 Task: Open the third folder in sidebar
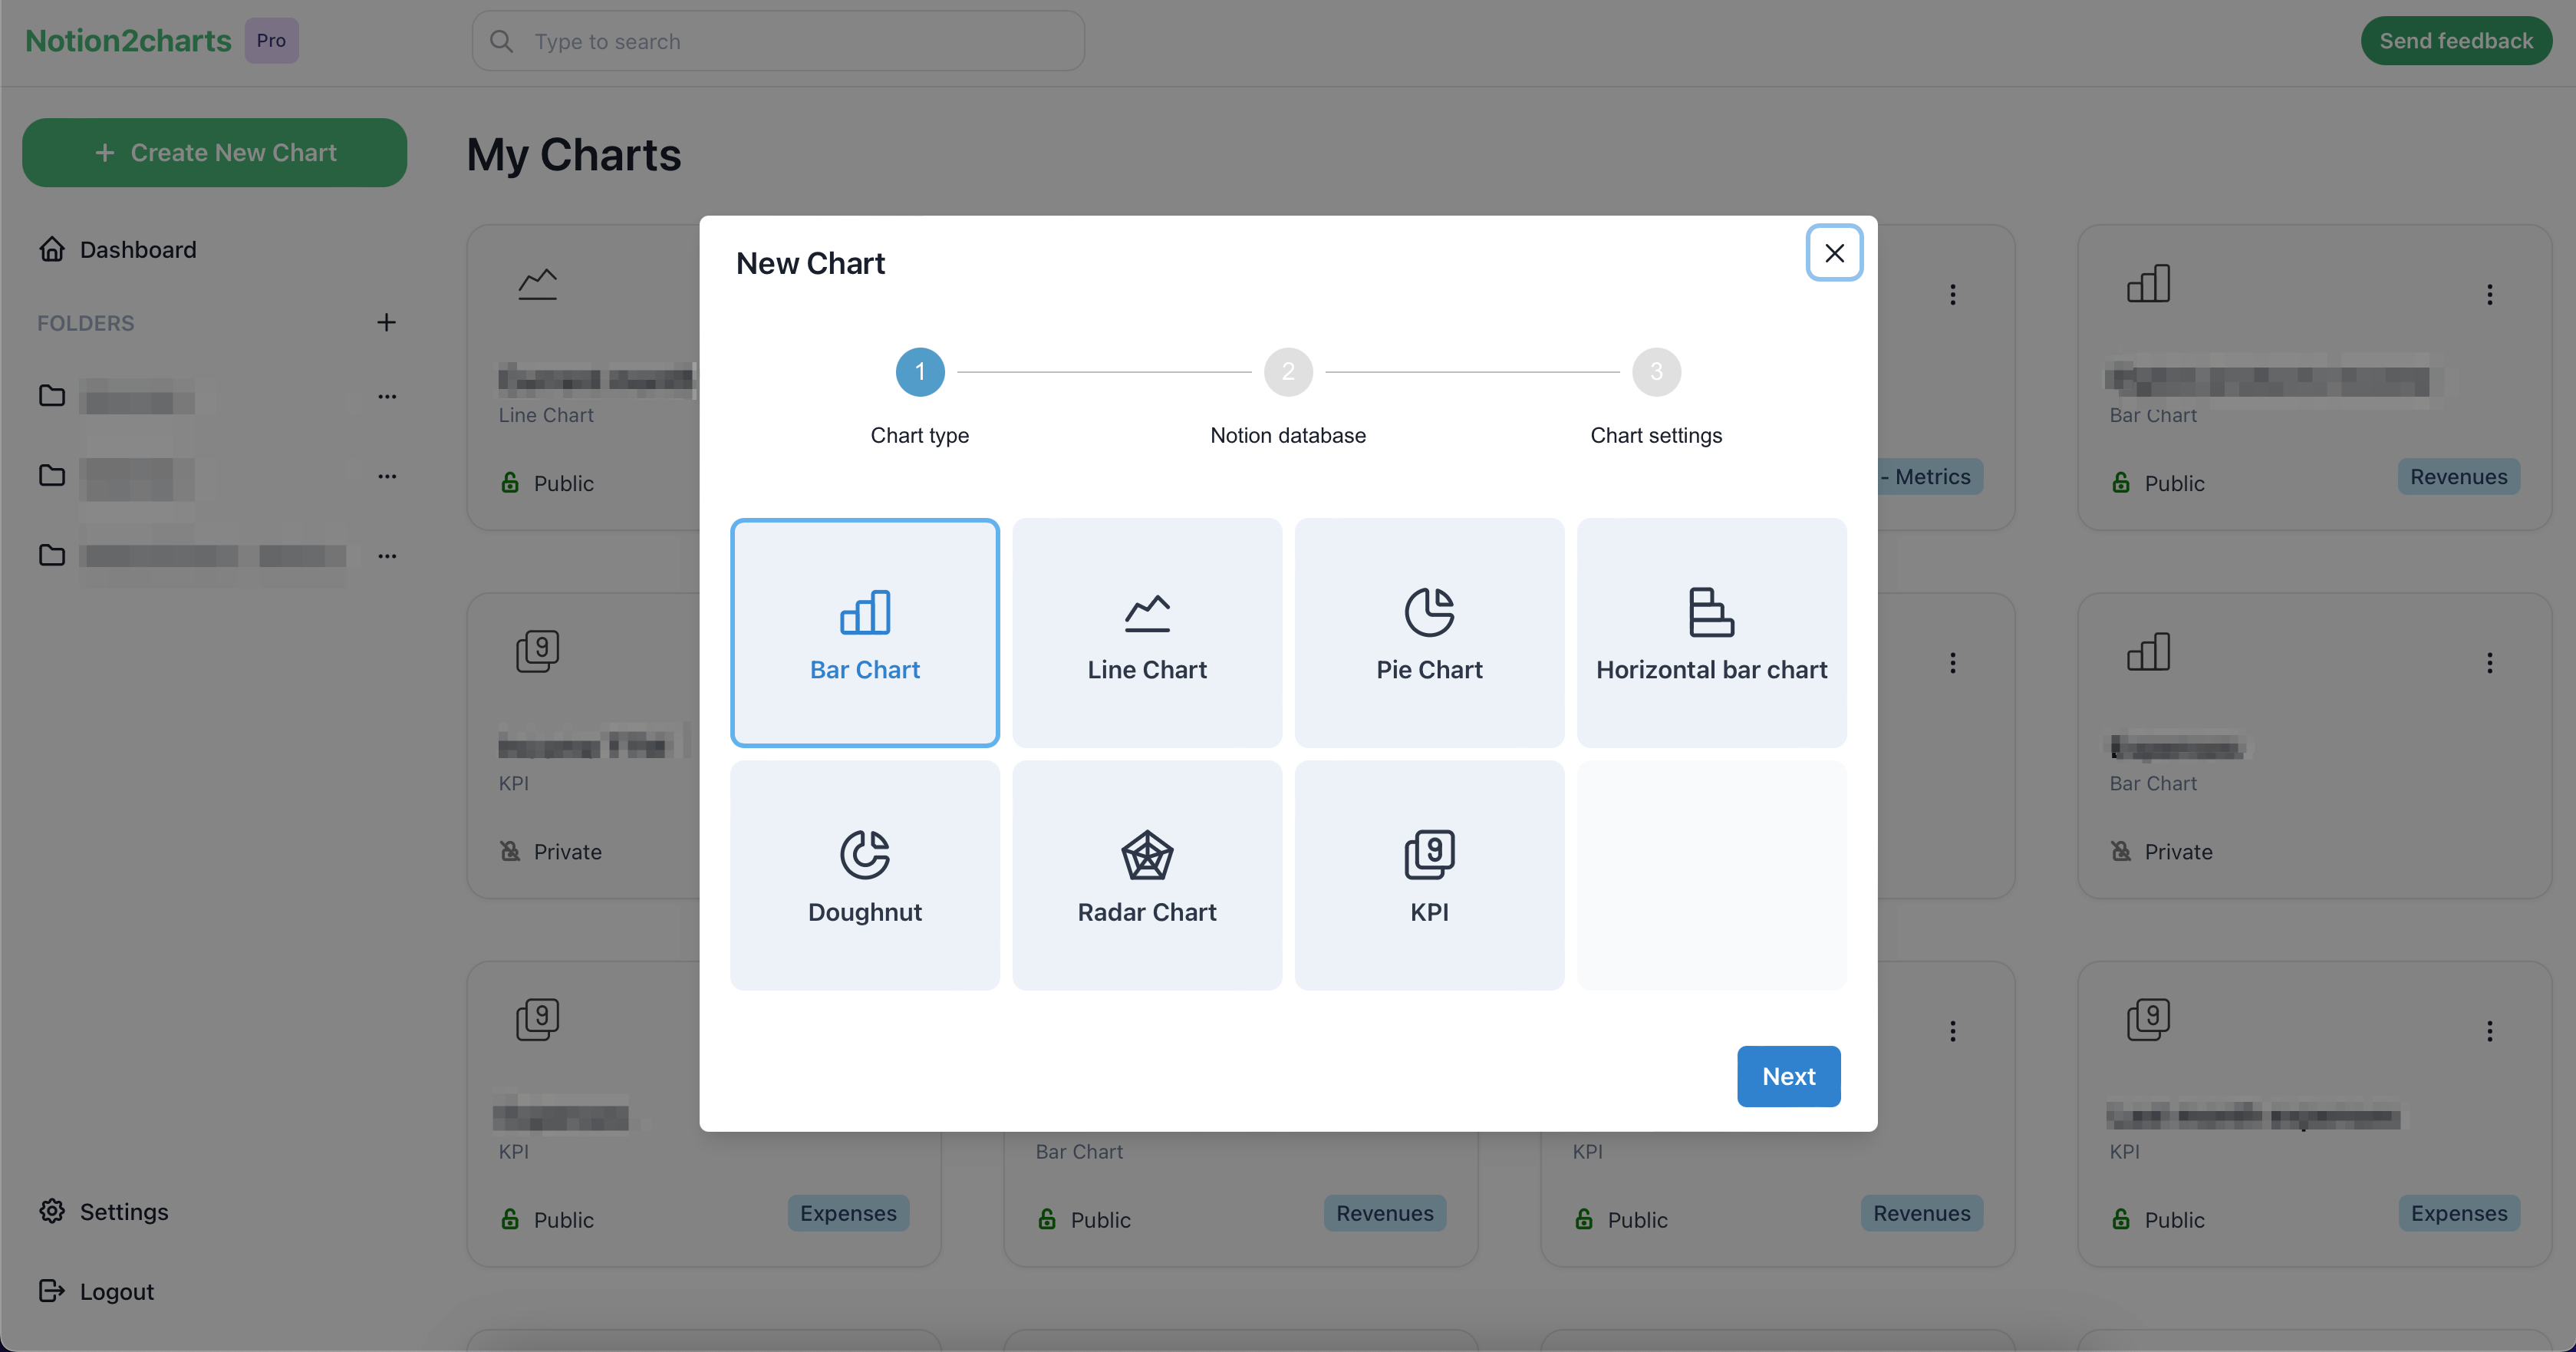tap(192, 555)
